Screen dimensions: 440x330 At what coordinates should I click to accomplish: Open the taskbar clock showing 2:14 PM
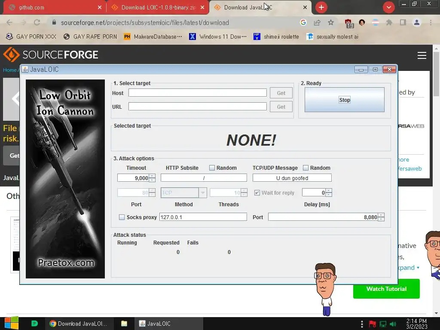click(416, 324)
